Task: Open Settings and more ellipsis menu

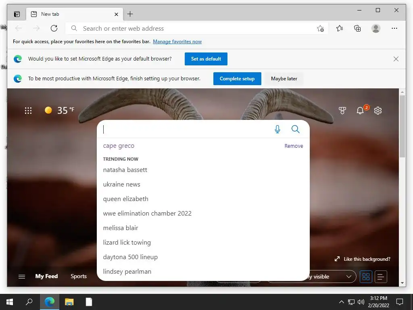Action: tap(394, 28)
